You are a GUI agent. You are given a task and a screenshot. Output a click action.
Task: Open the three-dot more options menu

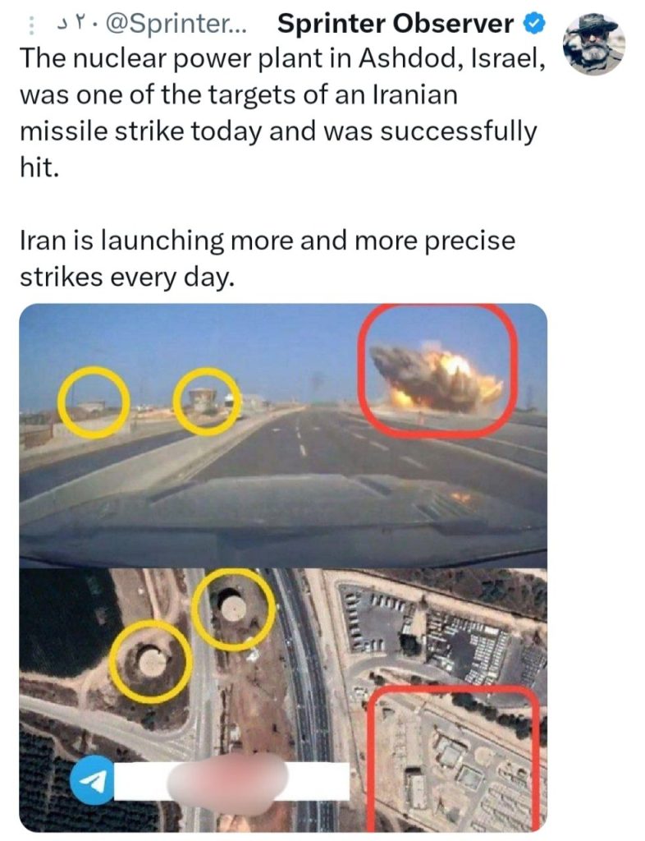32,25
